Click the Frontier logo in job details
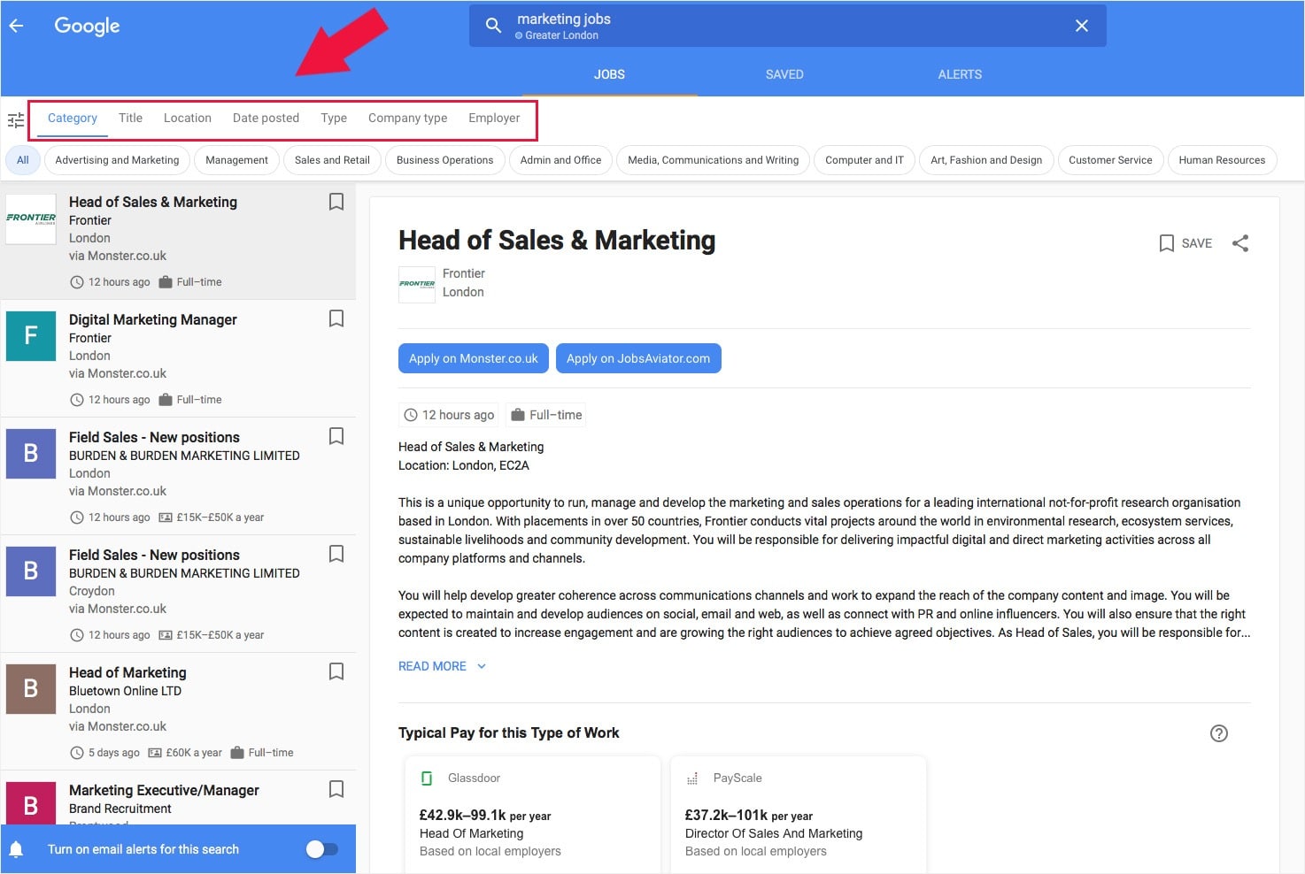This screenshot has height=874, width=1305. click(417, 285)
